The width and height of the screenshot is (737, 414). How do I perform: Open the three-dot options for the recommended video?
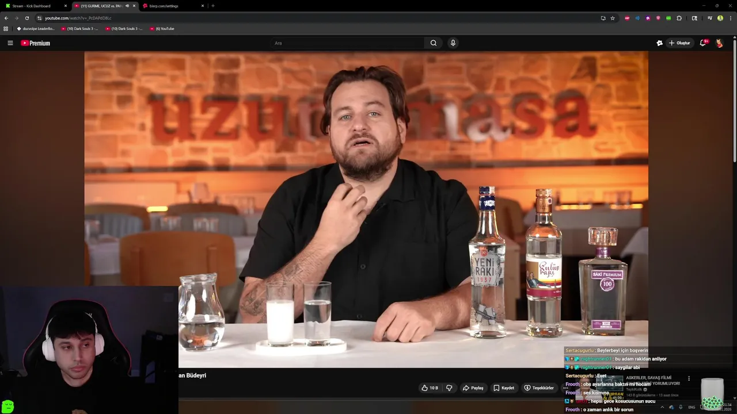pyautogui.click(x=689, y=378)
